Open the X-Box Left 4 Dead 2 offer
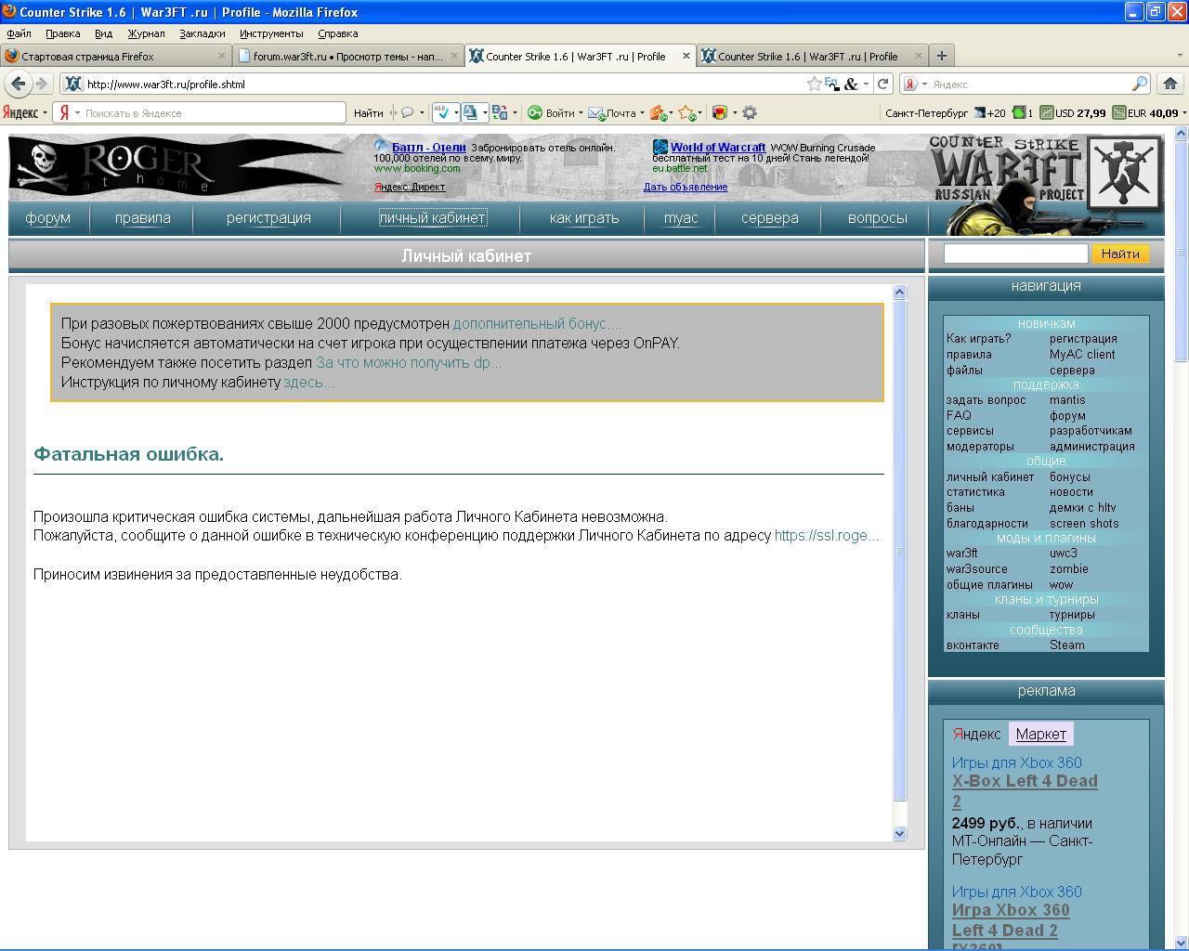 1025,791
